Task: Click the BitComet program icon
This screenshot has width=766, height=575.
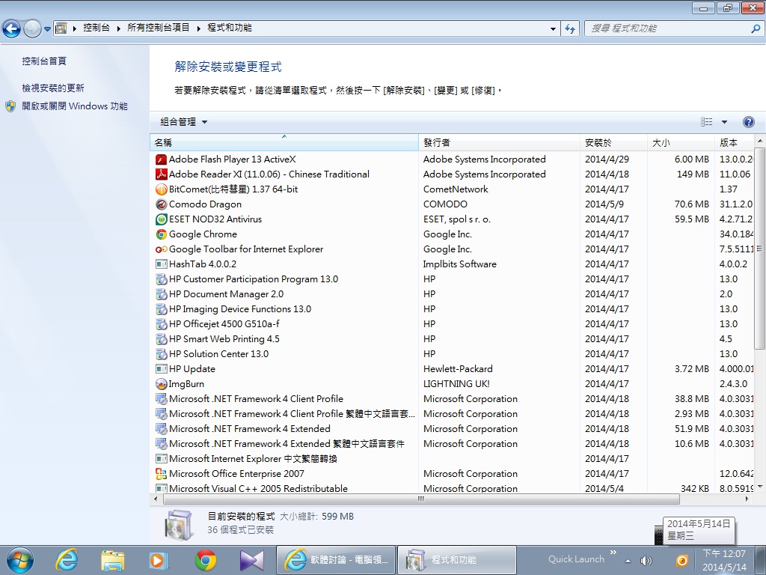Action: click(161, 189)
